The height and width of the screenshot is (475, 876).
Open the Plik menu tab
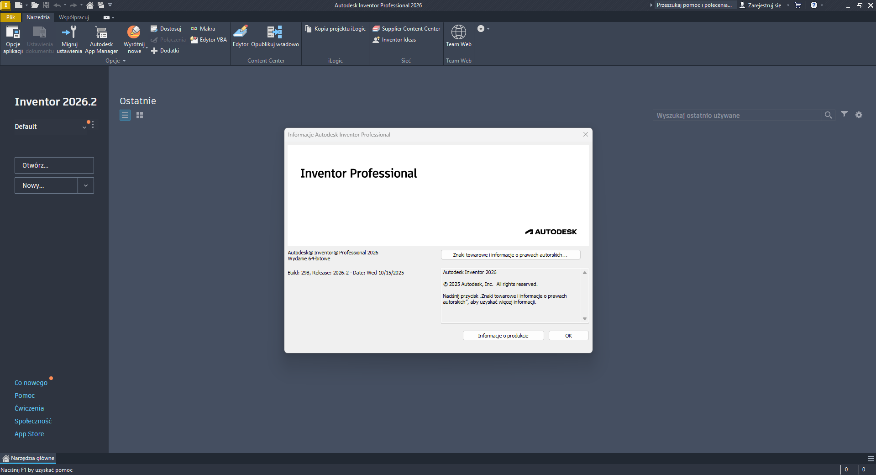click(x=10, y=17)
